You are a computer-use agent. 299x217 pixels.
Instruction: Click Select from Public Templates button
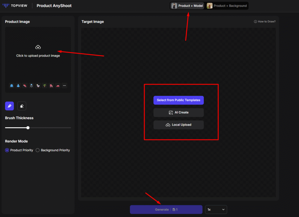coord(178,100)
